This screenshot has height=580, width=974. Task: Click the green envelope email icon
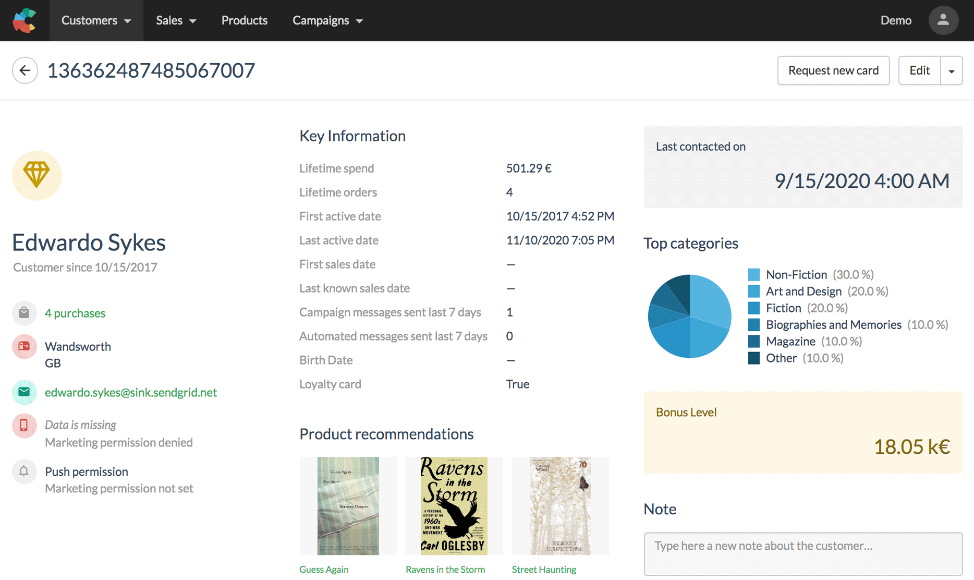coord(24,392)
